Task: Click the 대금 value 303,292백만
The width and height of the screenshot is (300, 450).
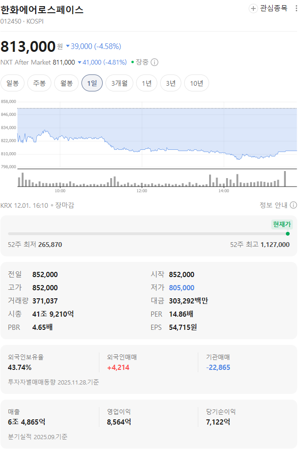Action: (x=188, y=301)
